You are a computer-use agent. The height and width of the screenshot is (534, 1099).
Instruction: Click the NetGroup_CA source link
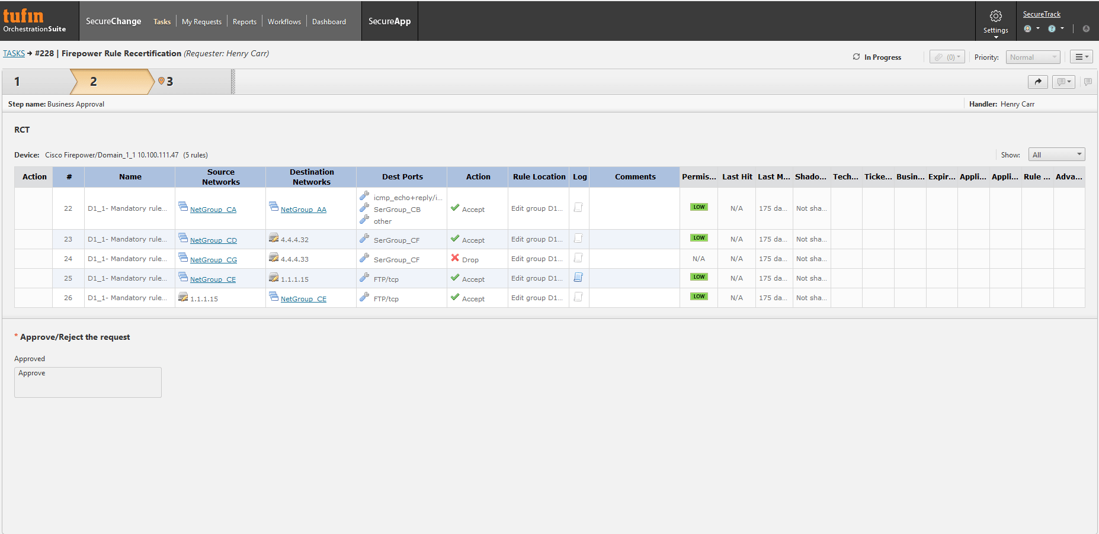[x=213, y=209]
